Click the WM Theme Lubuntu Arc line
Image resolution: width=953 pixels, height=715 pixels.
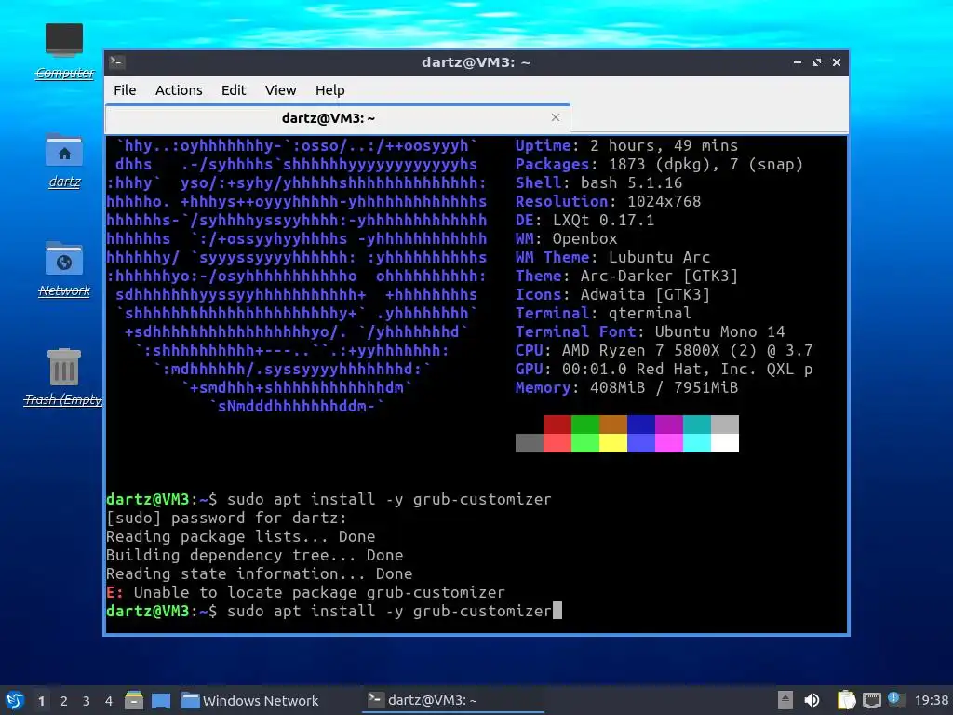(x=612, y=257)
